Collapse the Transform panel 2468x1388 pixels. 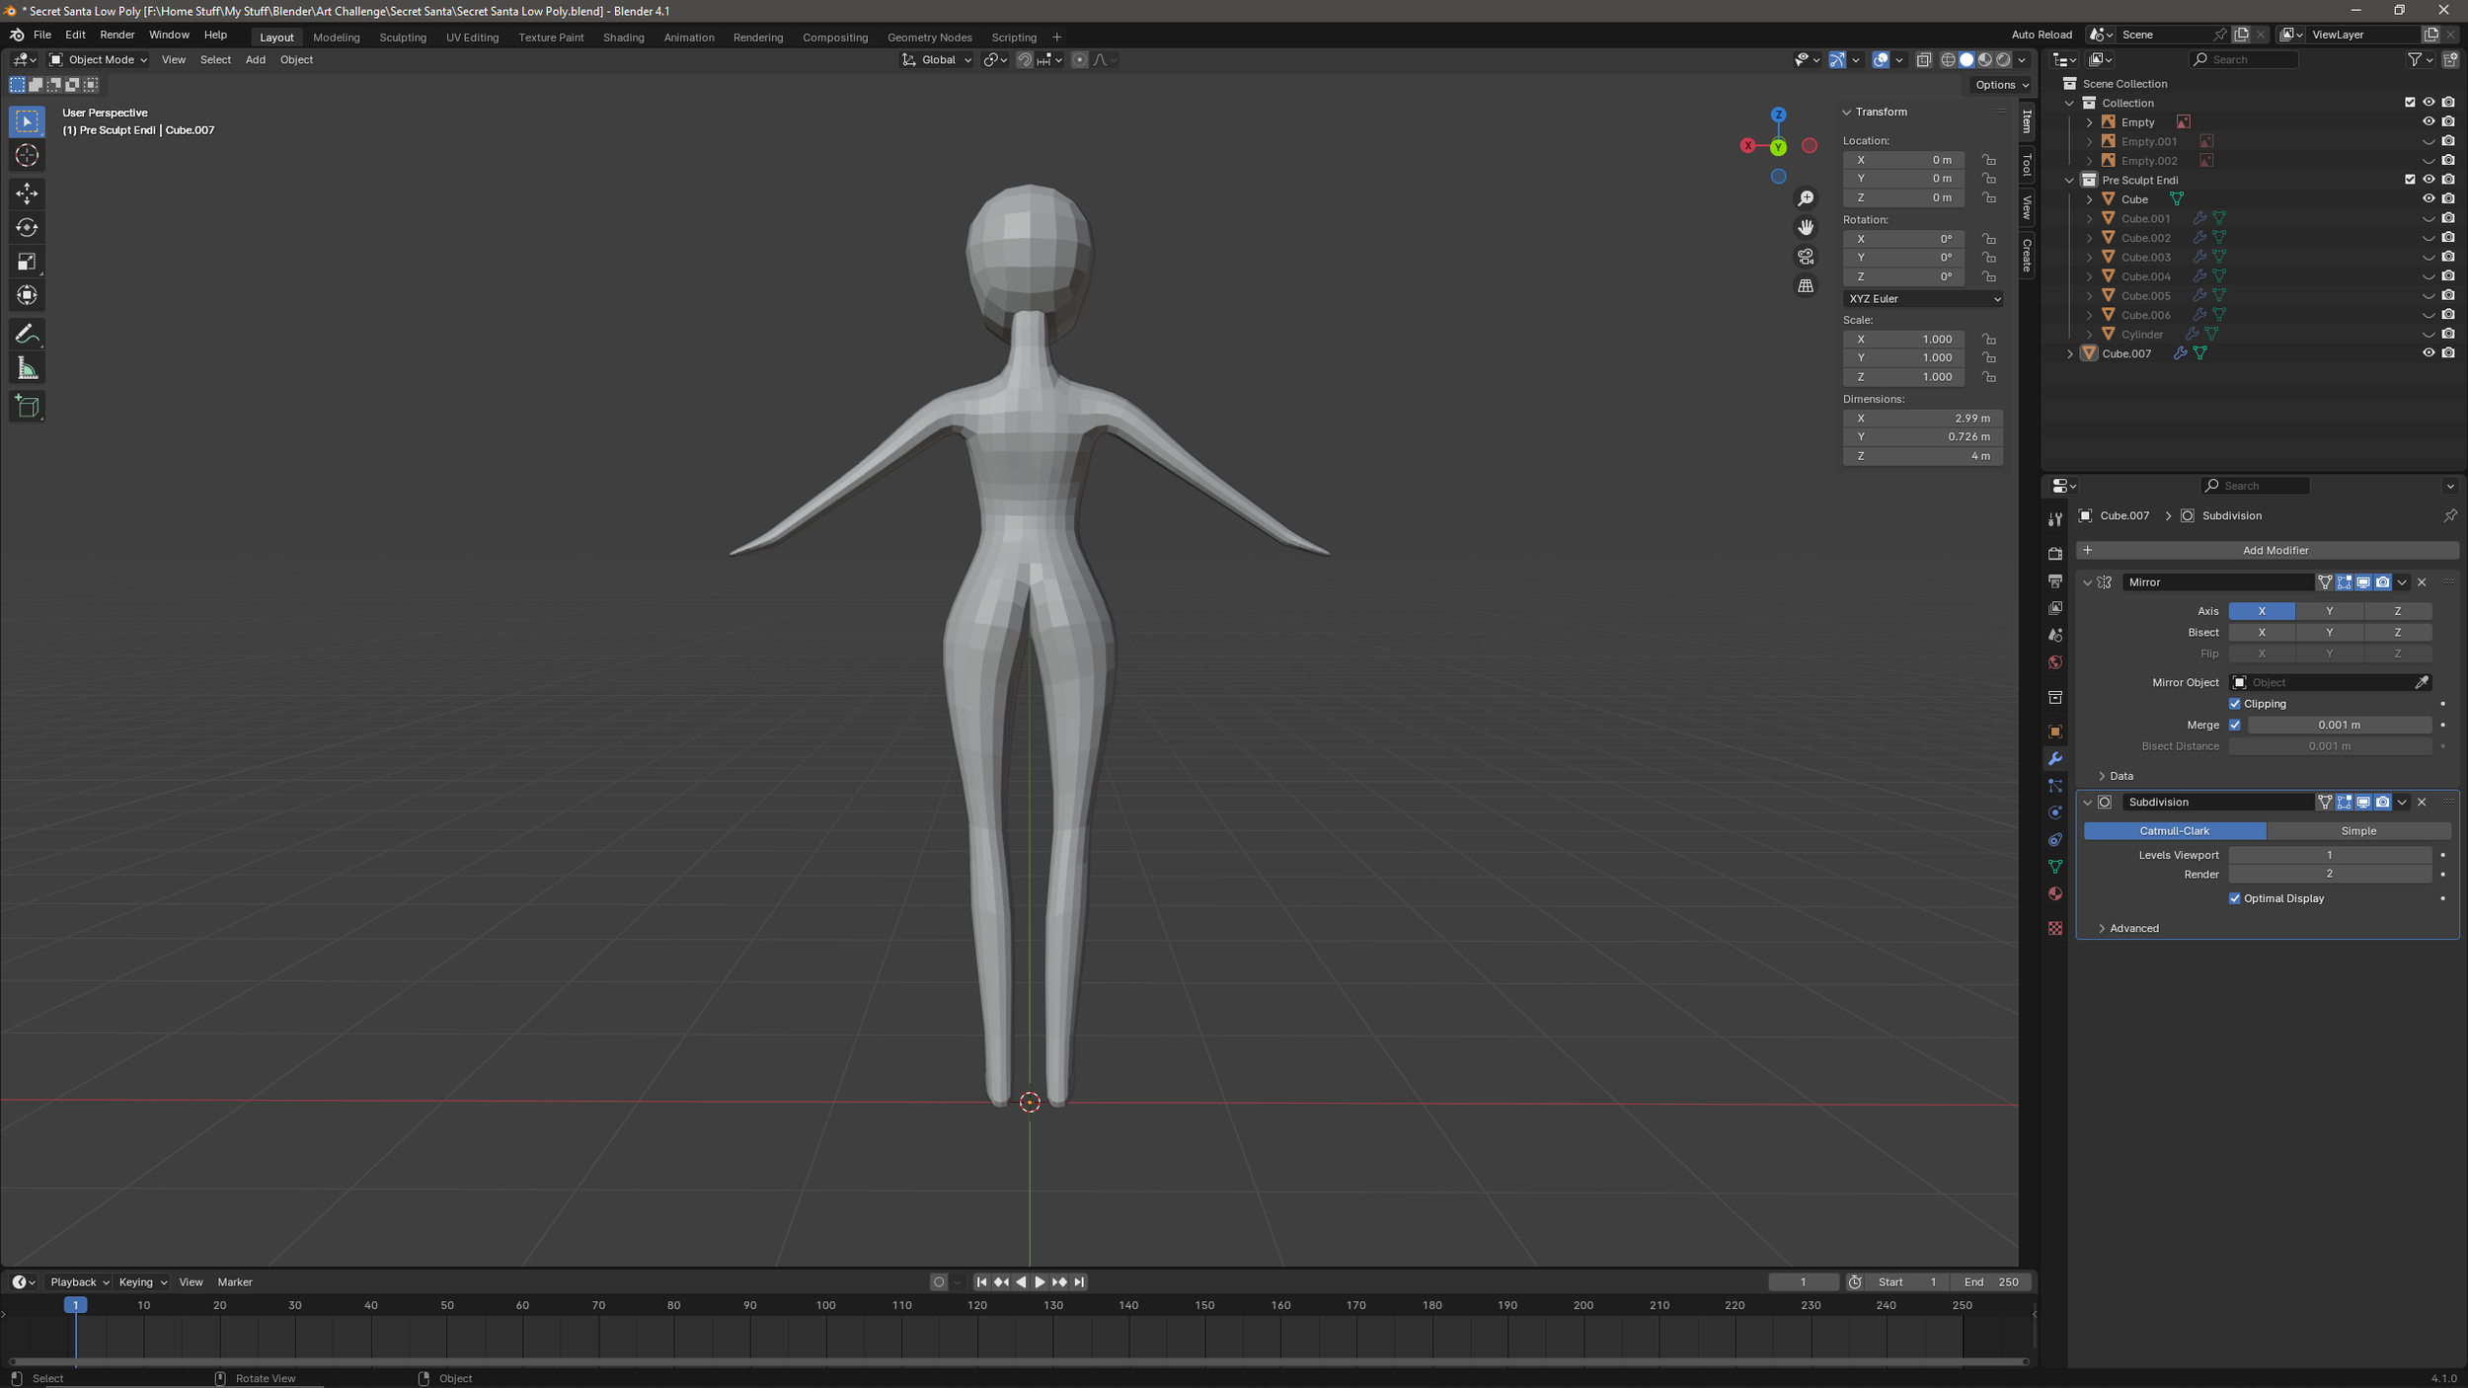tap(1846, 113)
